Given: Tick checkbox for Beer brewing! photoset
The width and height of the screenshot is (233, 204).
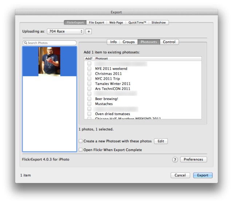Looking at the screenshot, I should tap(89, 99).
